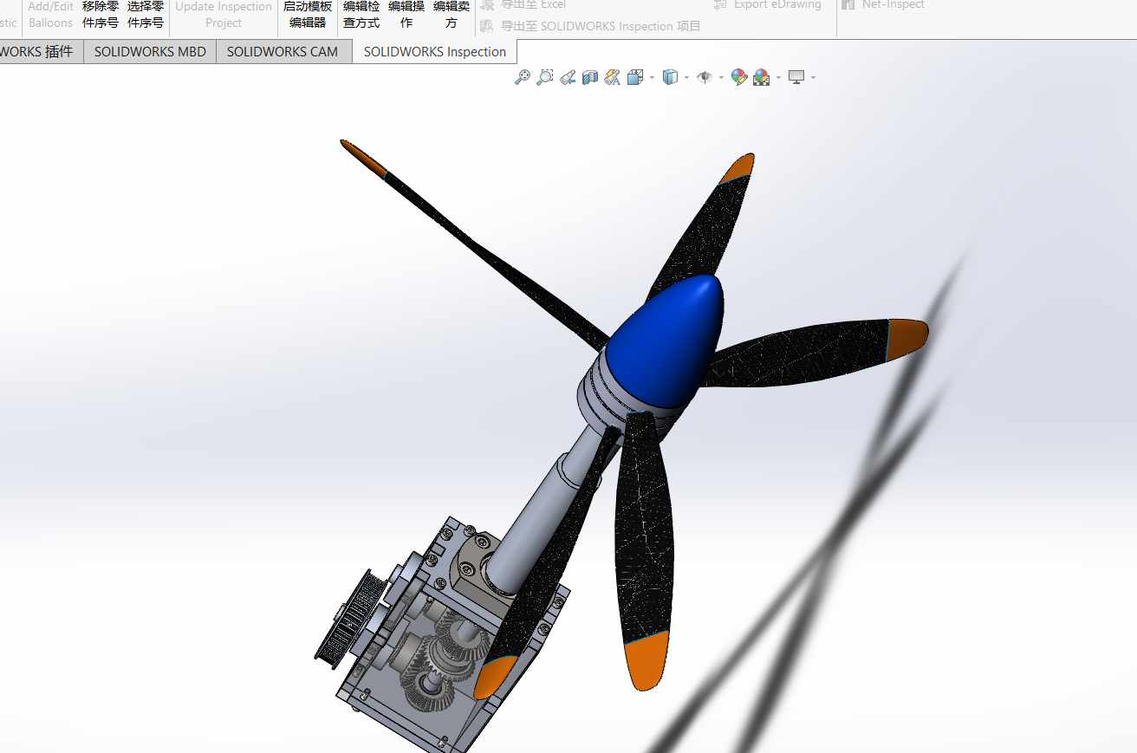Screen dimensions: 1137x753
Task: Select the Display Style icon
Action: (x=671, y=77)
